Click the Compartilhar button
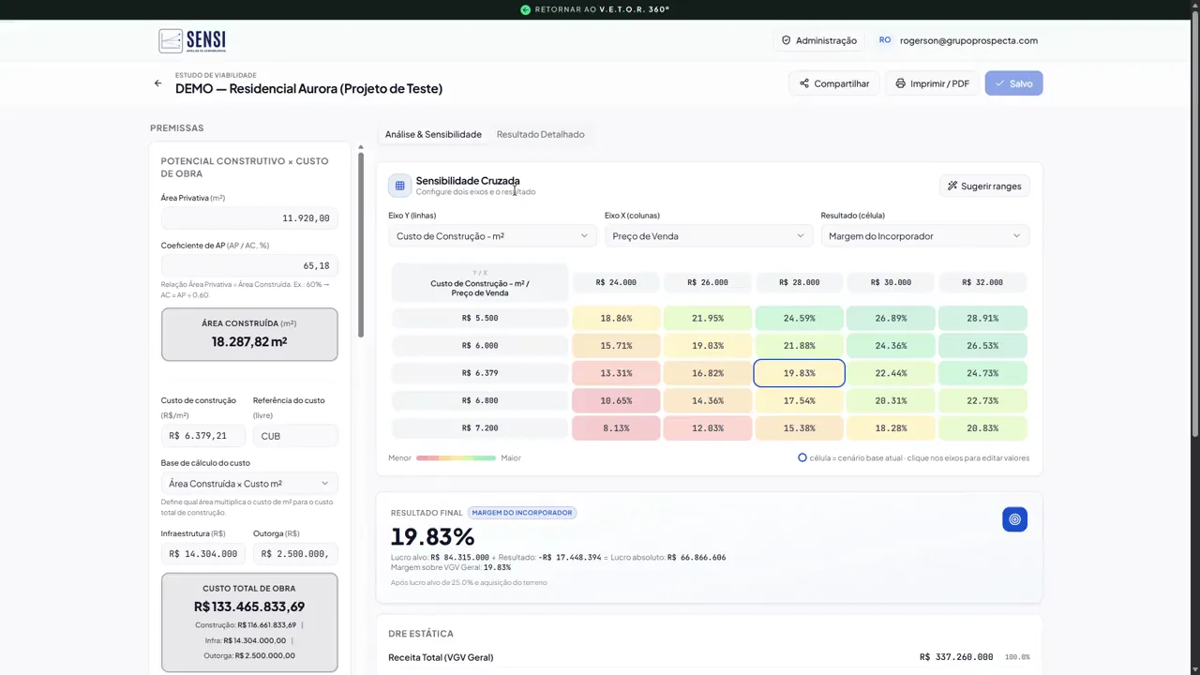The image size is (1200, 675). (x=834, y=83)
